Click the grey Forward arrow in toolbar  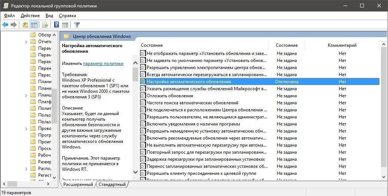pos(14,25)
